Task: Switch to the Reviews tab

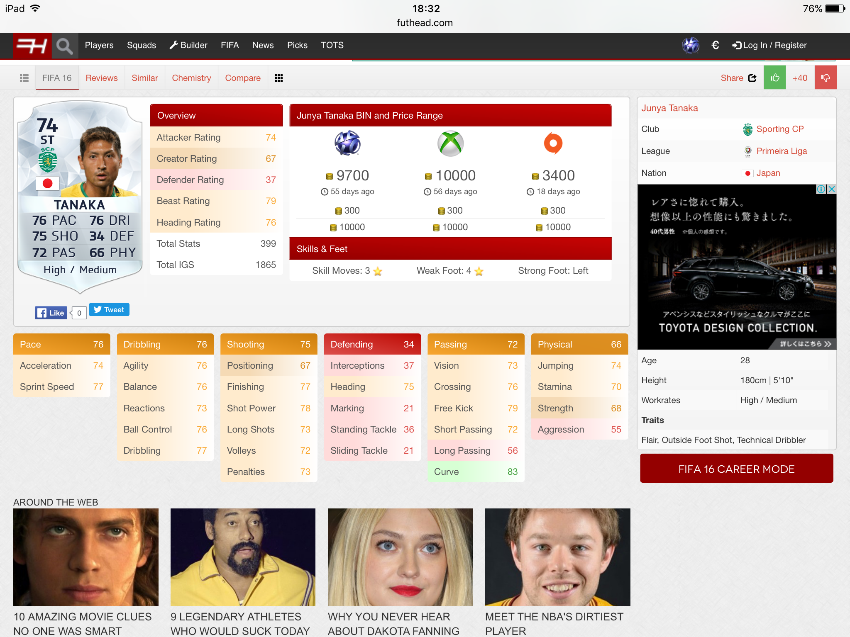Action: (x=102, y=78)
